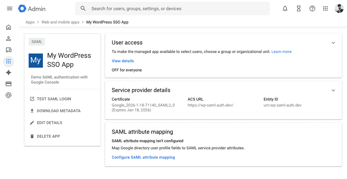
Task: Click the Entity ID label
Action: point(271,99)
